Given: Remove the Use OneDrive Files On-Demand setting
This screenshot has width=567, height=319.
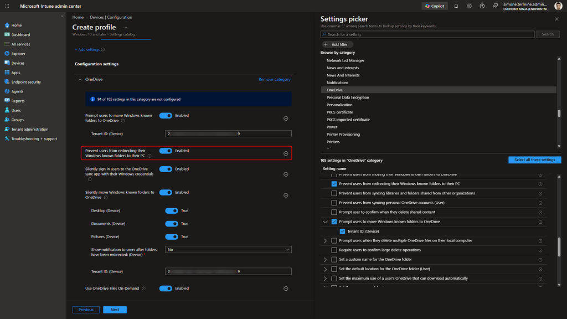Looking at the screenshot, I should (286, 289).
